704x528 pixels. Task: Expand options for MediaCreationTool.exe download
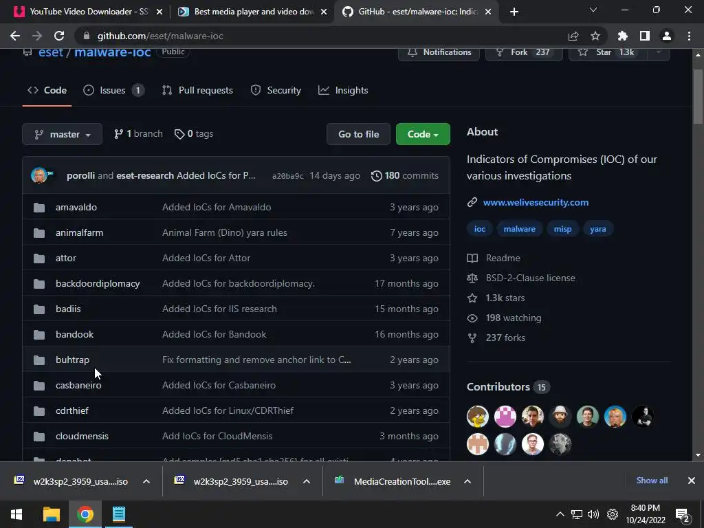click(467, 481)
